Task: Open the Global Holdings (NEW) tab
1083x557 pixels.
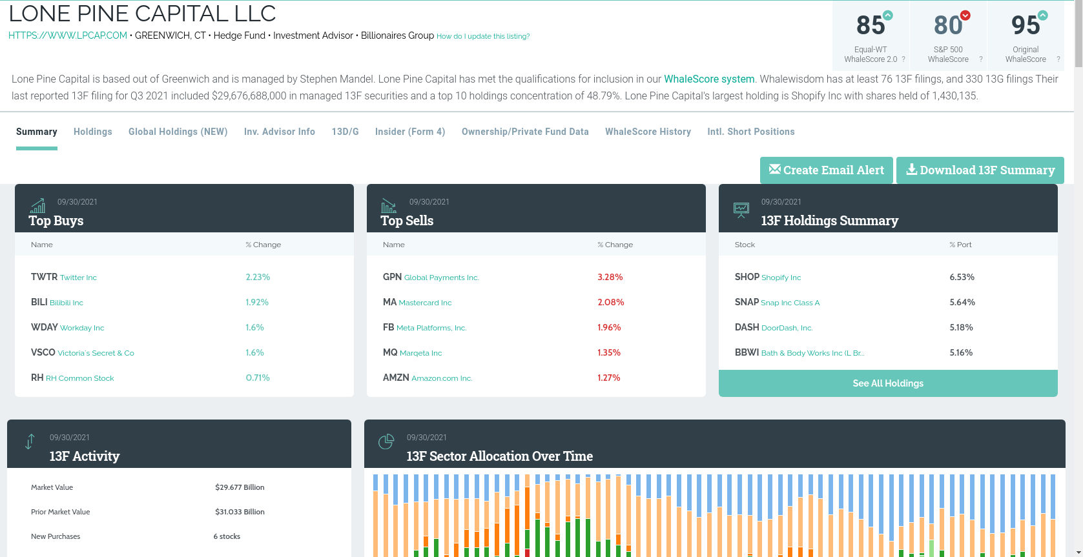Action: point(178,132)
